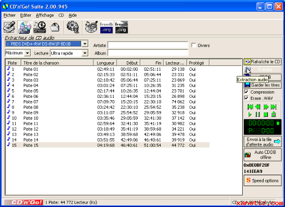Select the row Piste 03
The height and width of the screenshot is (207, 285).
click(108, 80)
